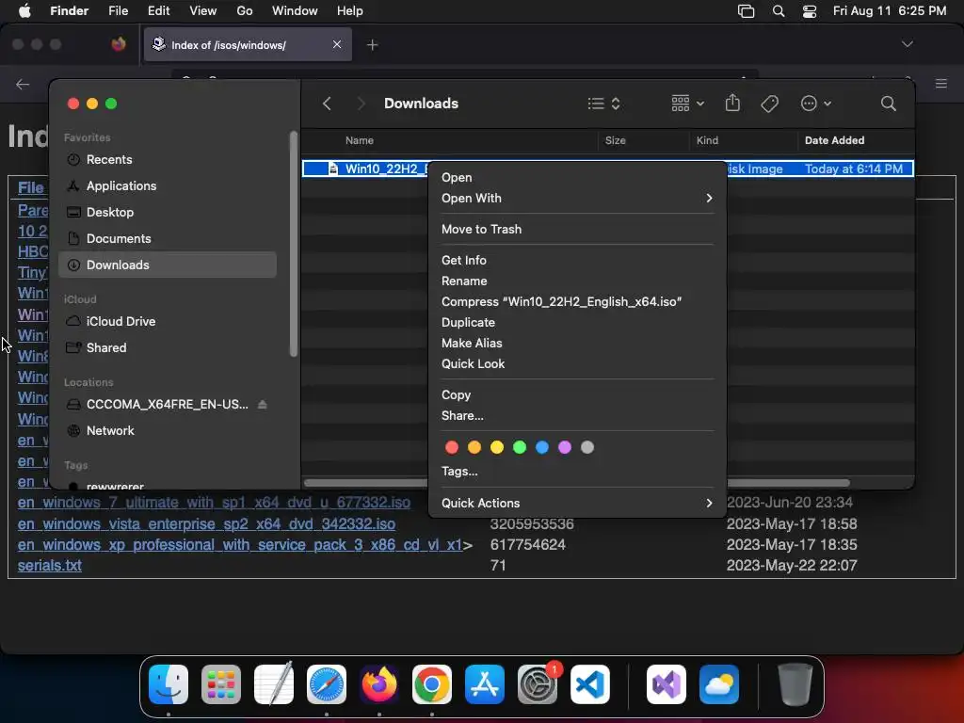This screenshot has width=964, height=723.
Task: Click the Tag icon in Finder toolbar
Action: pyautogui.click(x=769, y=104)
